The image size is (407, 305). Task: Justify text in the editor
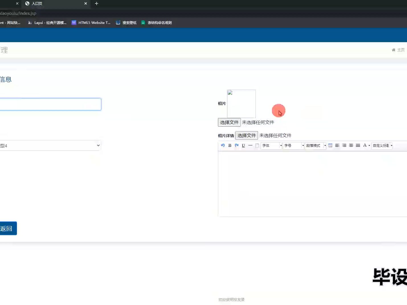(358, 145)
